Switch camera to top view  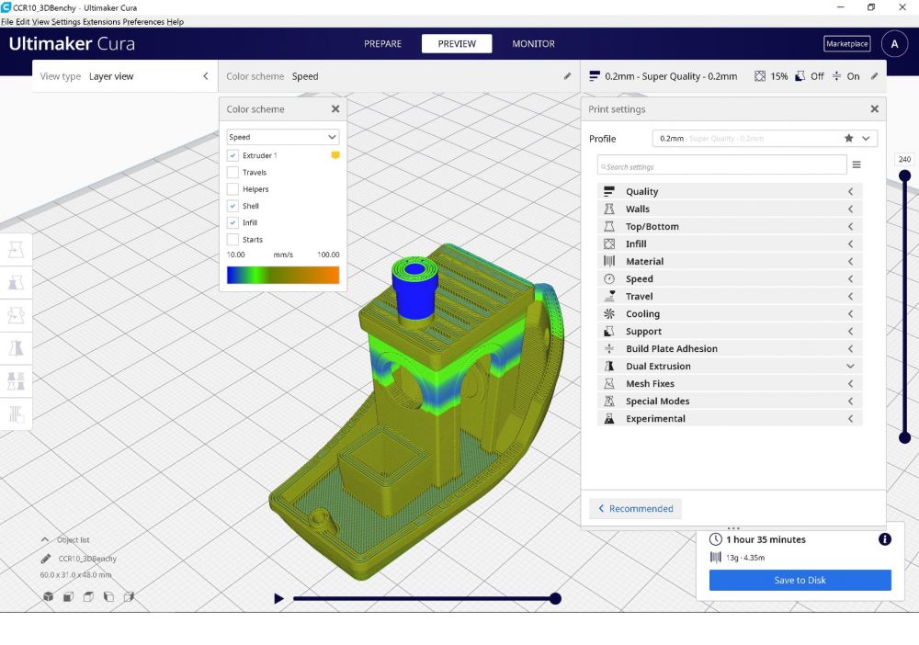[x=88, y=596]
